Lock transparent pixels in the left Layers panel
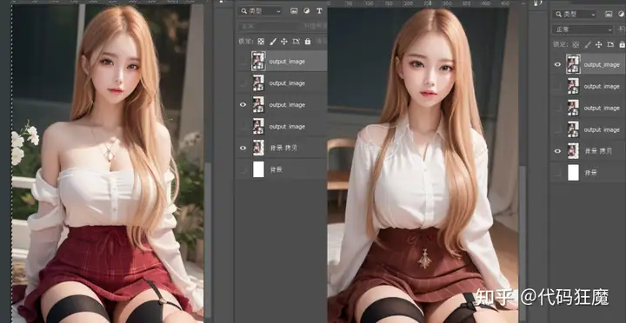 (x=261, y=42)
